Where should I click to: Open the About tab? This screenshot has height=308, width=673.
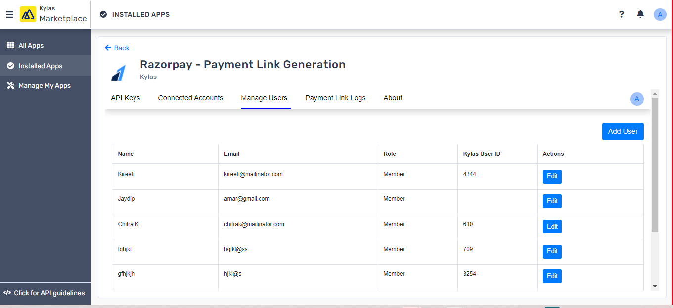(x=393, y=98)
